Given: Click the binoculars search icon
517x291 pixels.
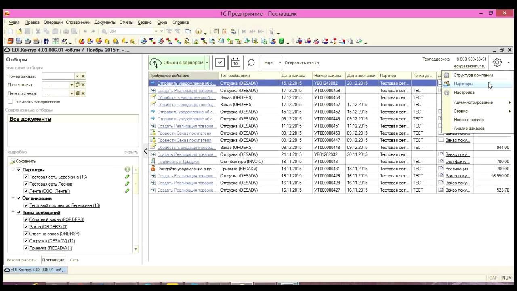Looking at the screenshot, I should click(46, 41).
